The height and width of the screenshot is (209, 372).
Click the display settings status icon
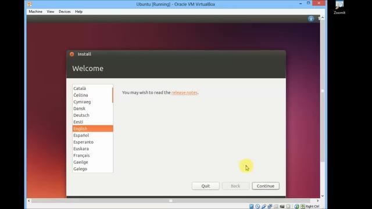point(288,207)
